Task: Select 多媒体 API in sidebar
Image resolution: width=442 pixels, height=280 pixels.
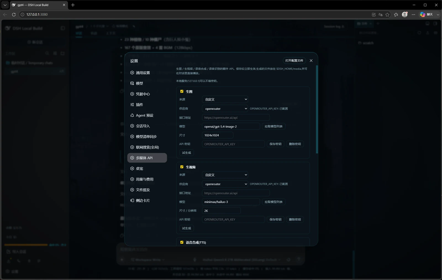Action: [147, 158]
